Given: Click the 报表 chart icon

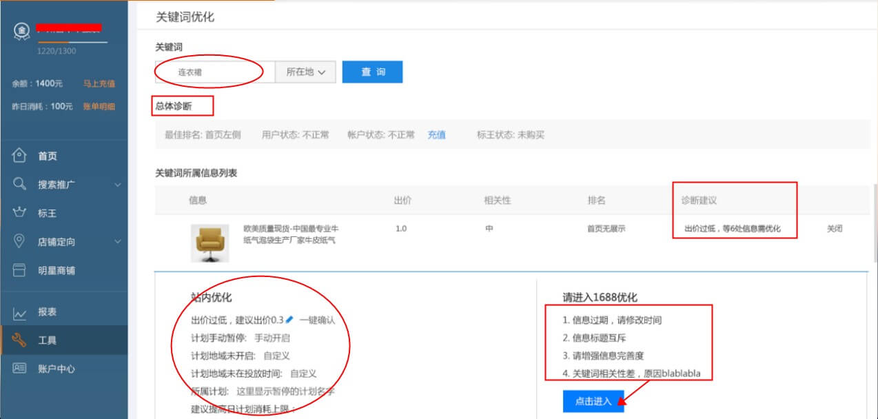Looking at the screenshot, I should [19, 312].
